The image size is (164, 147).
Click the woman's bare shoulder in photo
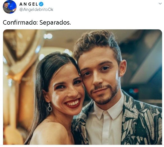(50, 132)
